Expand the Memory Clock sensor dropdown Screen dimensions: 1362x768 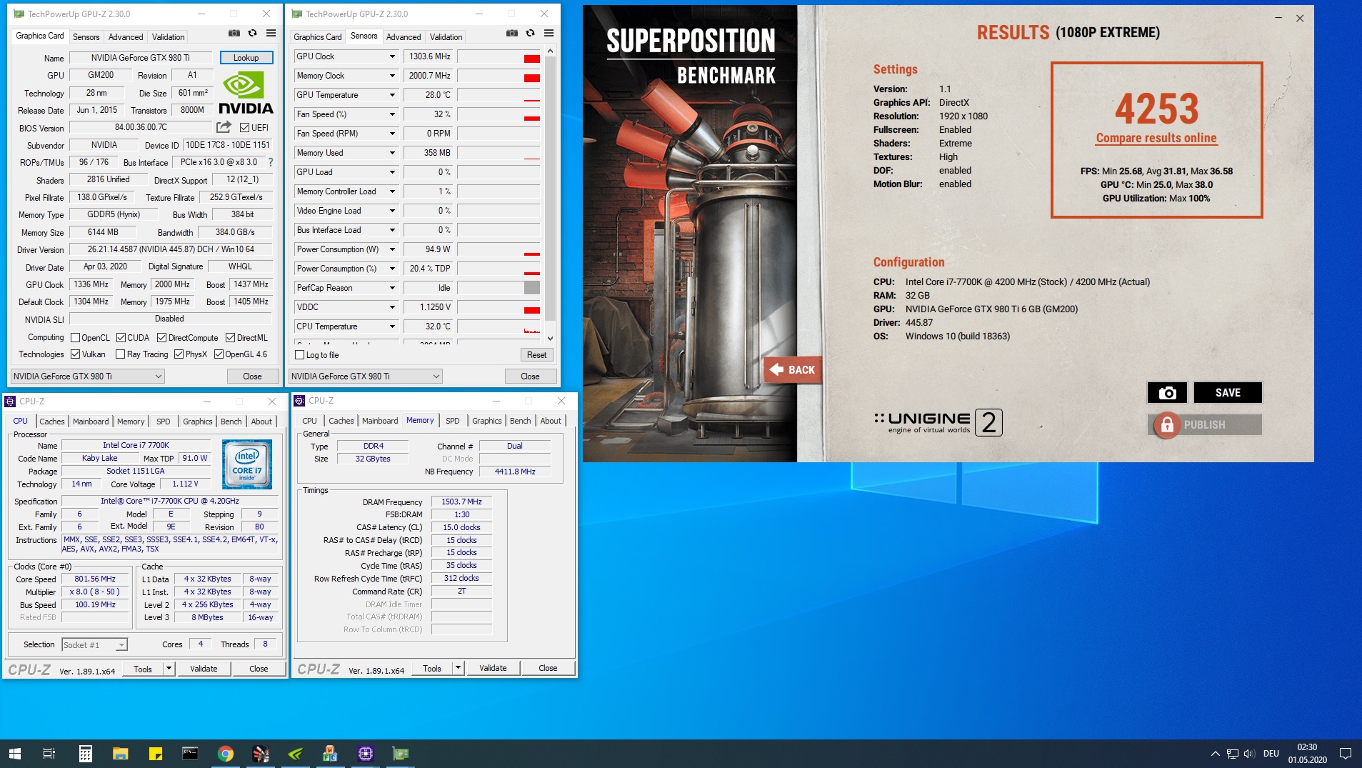coord(392,76)
